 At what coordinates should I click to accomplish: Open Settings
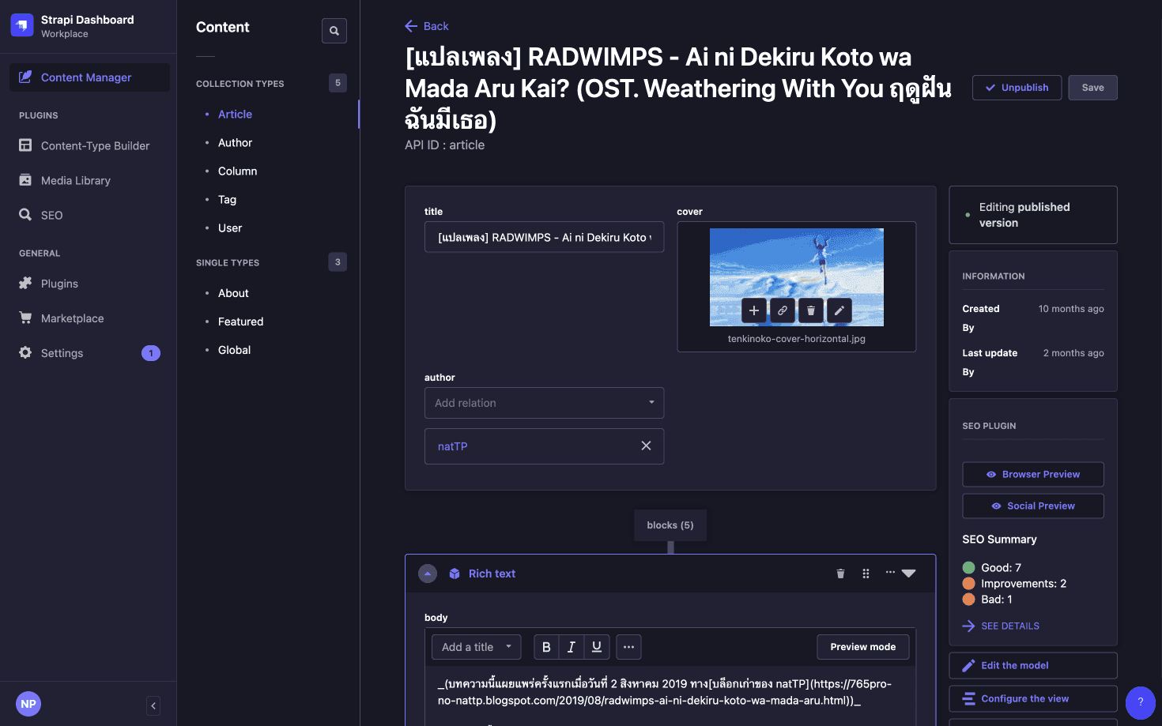62,353
